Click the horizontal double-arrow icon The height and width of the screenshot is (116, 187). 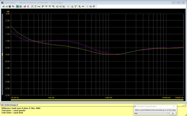(x=83, y=6)
